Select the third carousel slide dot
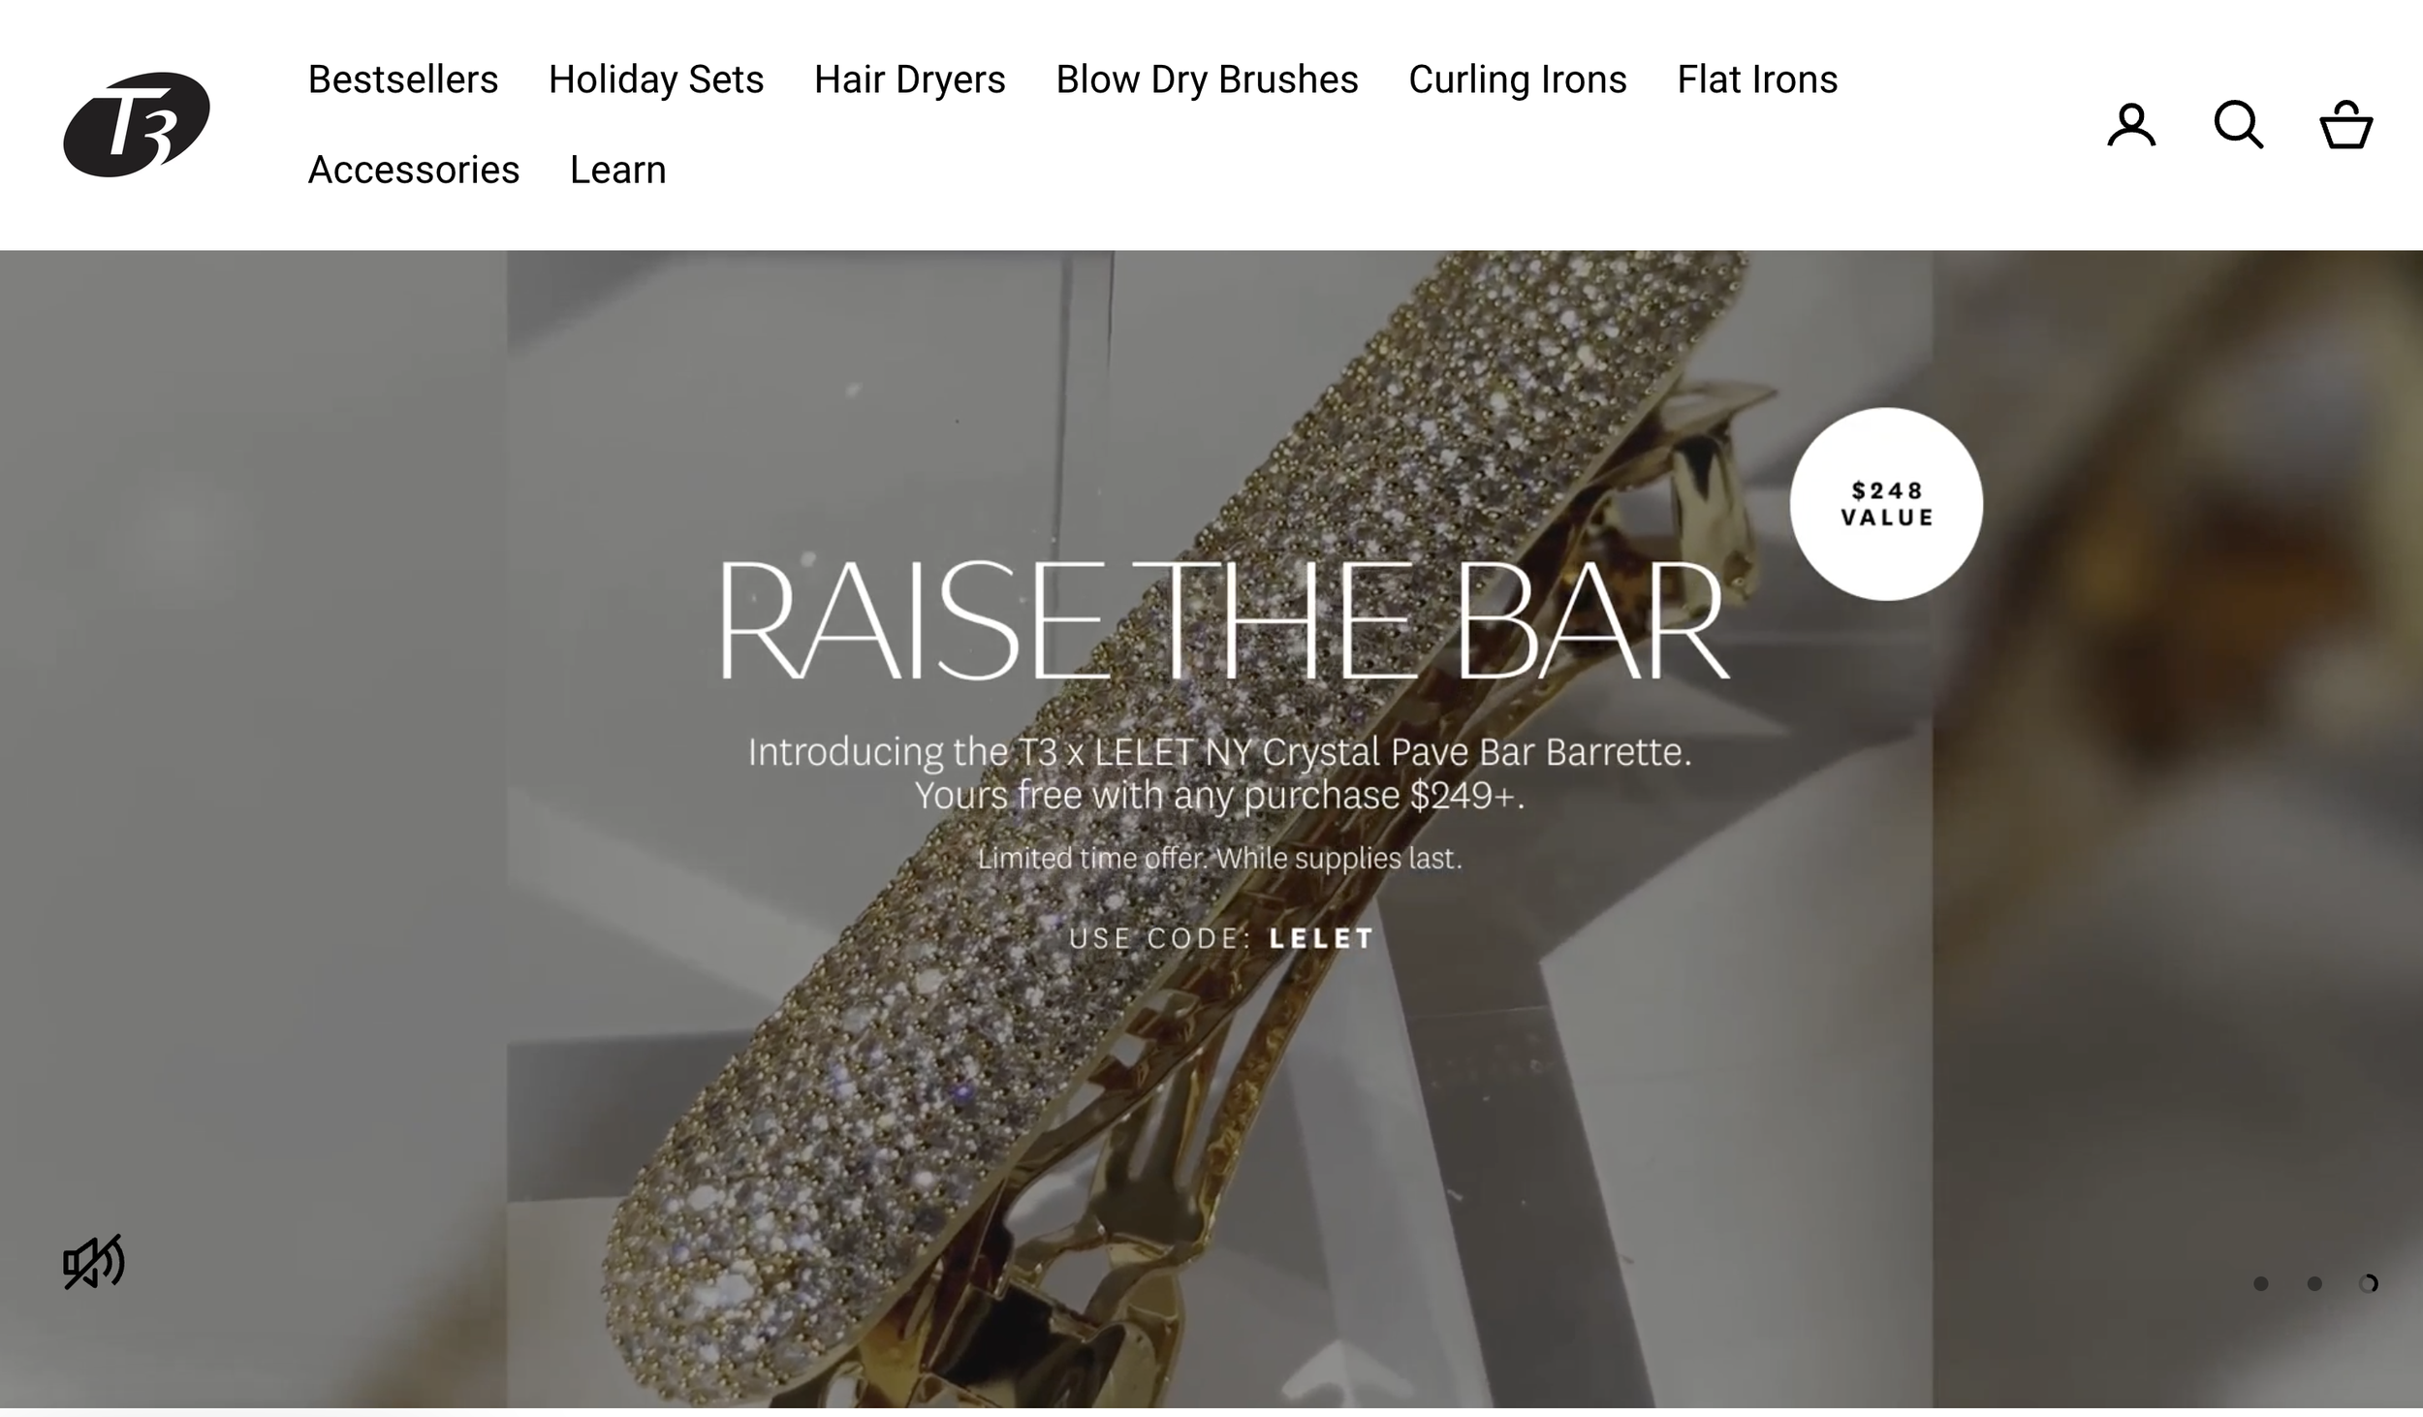This screenshot has width=2423, height=1417. pyautogui.click(x=2368, y=1283)
